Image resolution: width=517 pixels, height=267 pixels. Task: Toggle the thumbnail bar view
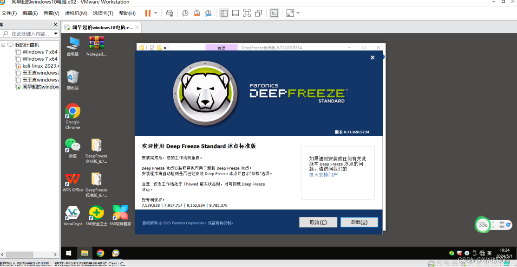(236, 13)
